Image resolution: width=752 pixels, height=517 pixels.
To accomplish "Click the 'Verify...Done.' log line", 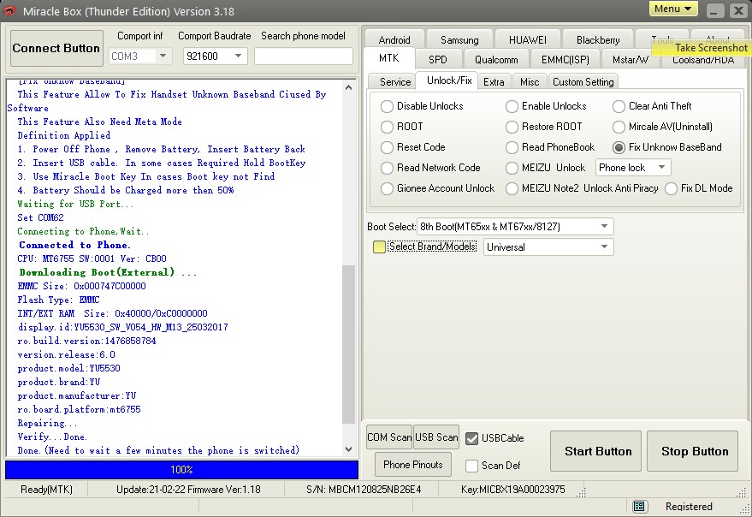I will tap(52, 437).
